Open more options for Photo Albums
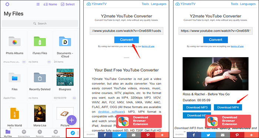Image resolution: width=259 pixels, height=138 pixels. pyautogui.click(x=24, y=62)
